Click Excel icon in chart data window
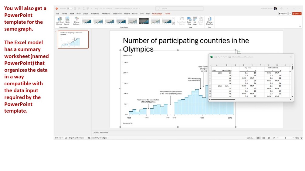The height and width of the screenshot is (171, 305). [x=212, y=57]
